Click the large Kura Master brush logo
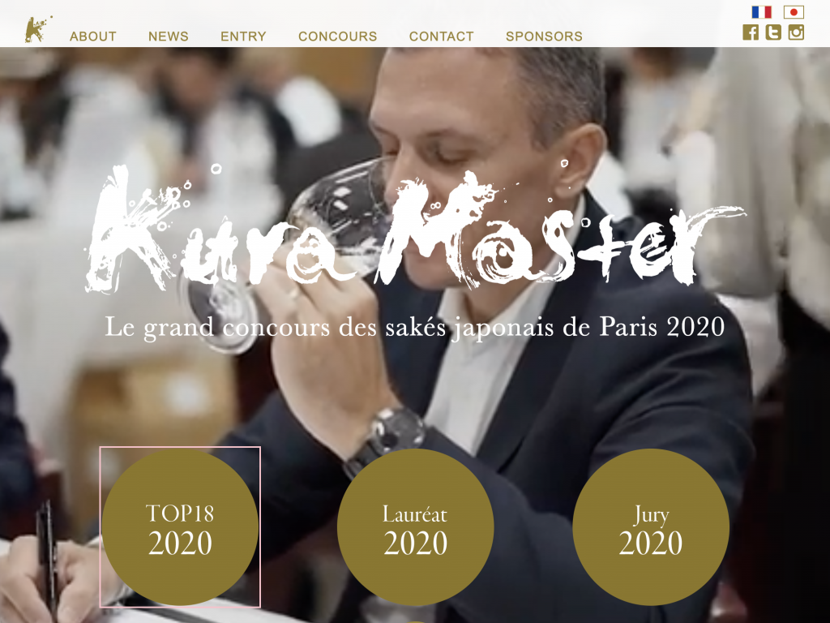Screen dimensions: 830x623 tap(416, 228)
